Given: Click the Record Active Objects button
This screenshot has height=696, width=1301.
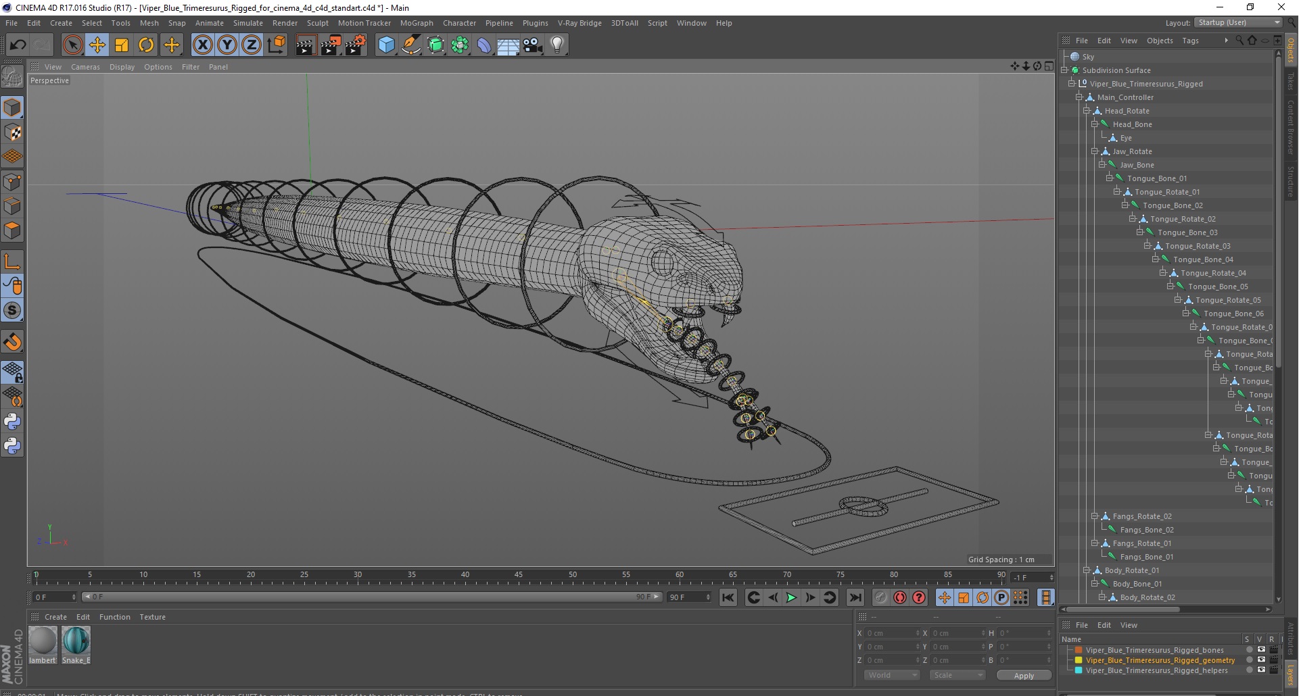Looking at the screenshot, I should click(x=880, y=597).
